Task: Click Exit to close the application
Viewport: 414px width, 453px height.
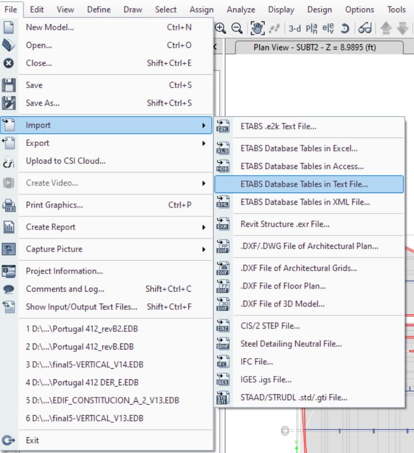Action: point(32,440)
